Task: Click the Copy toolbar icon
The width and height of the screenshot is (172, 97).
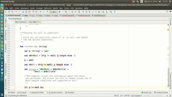Action: (26, 12)
